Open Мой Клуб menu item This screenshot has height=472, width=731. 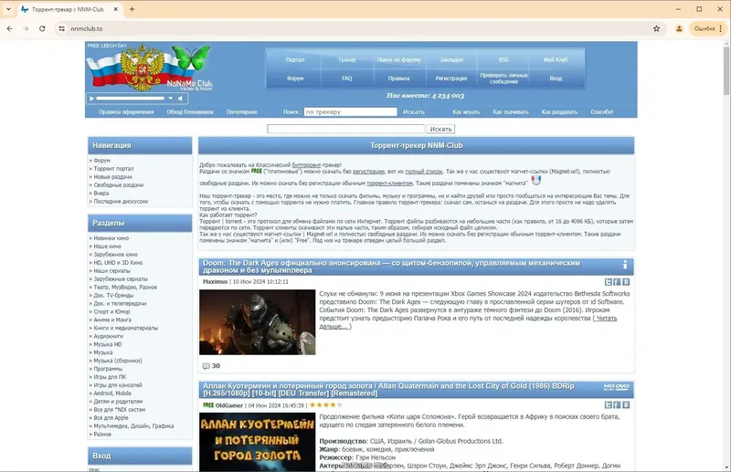point(556,59)
